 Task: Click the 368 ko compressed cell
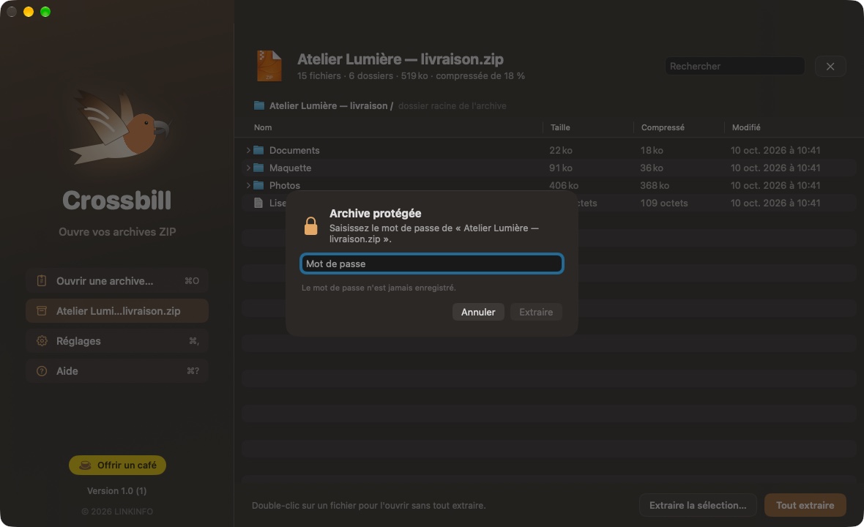655,186
